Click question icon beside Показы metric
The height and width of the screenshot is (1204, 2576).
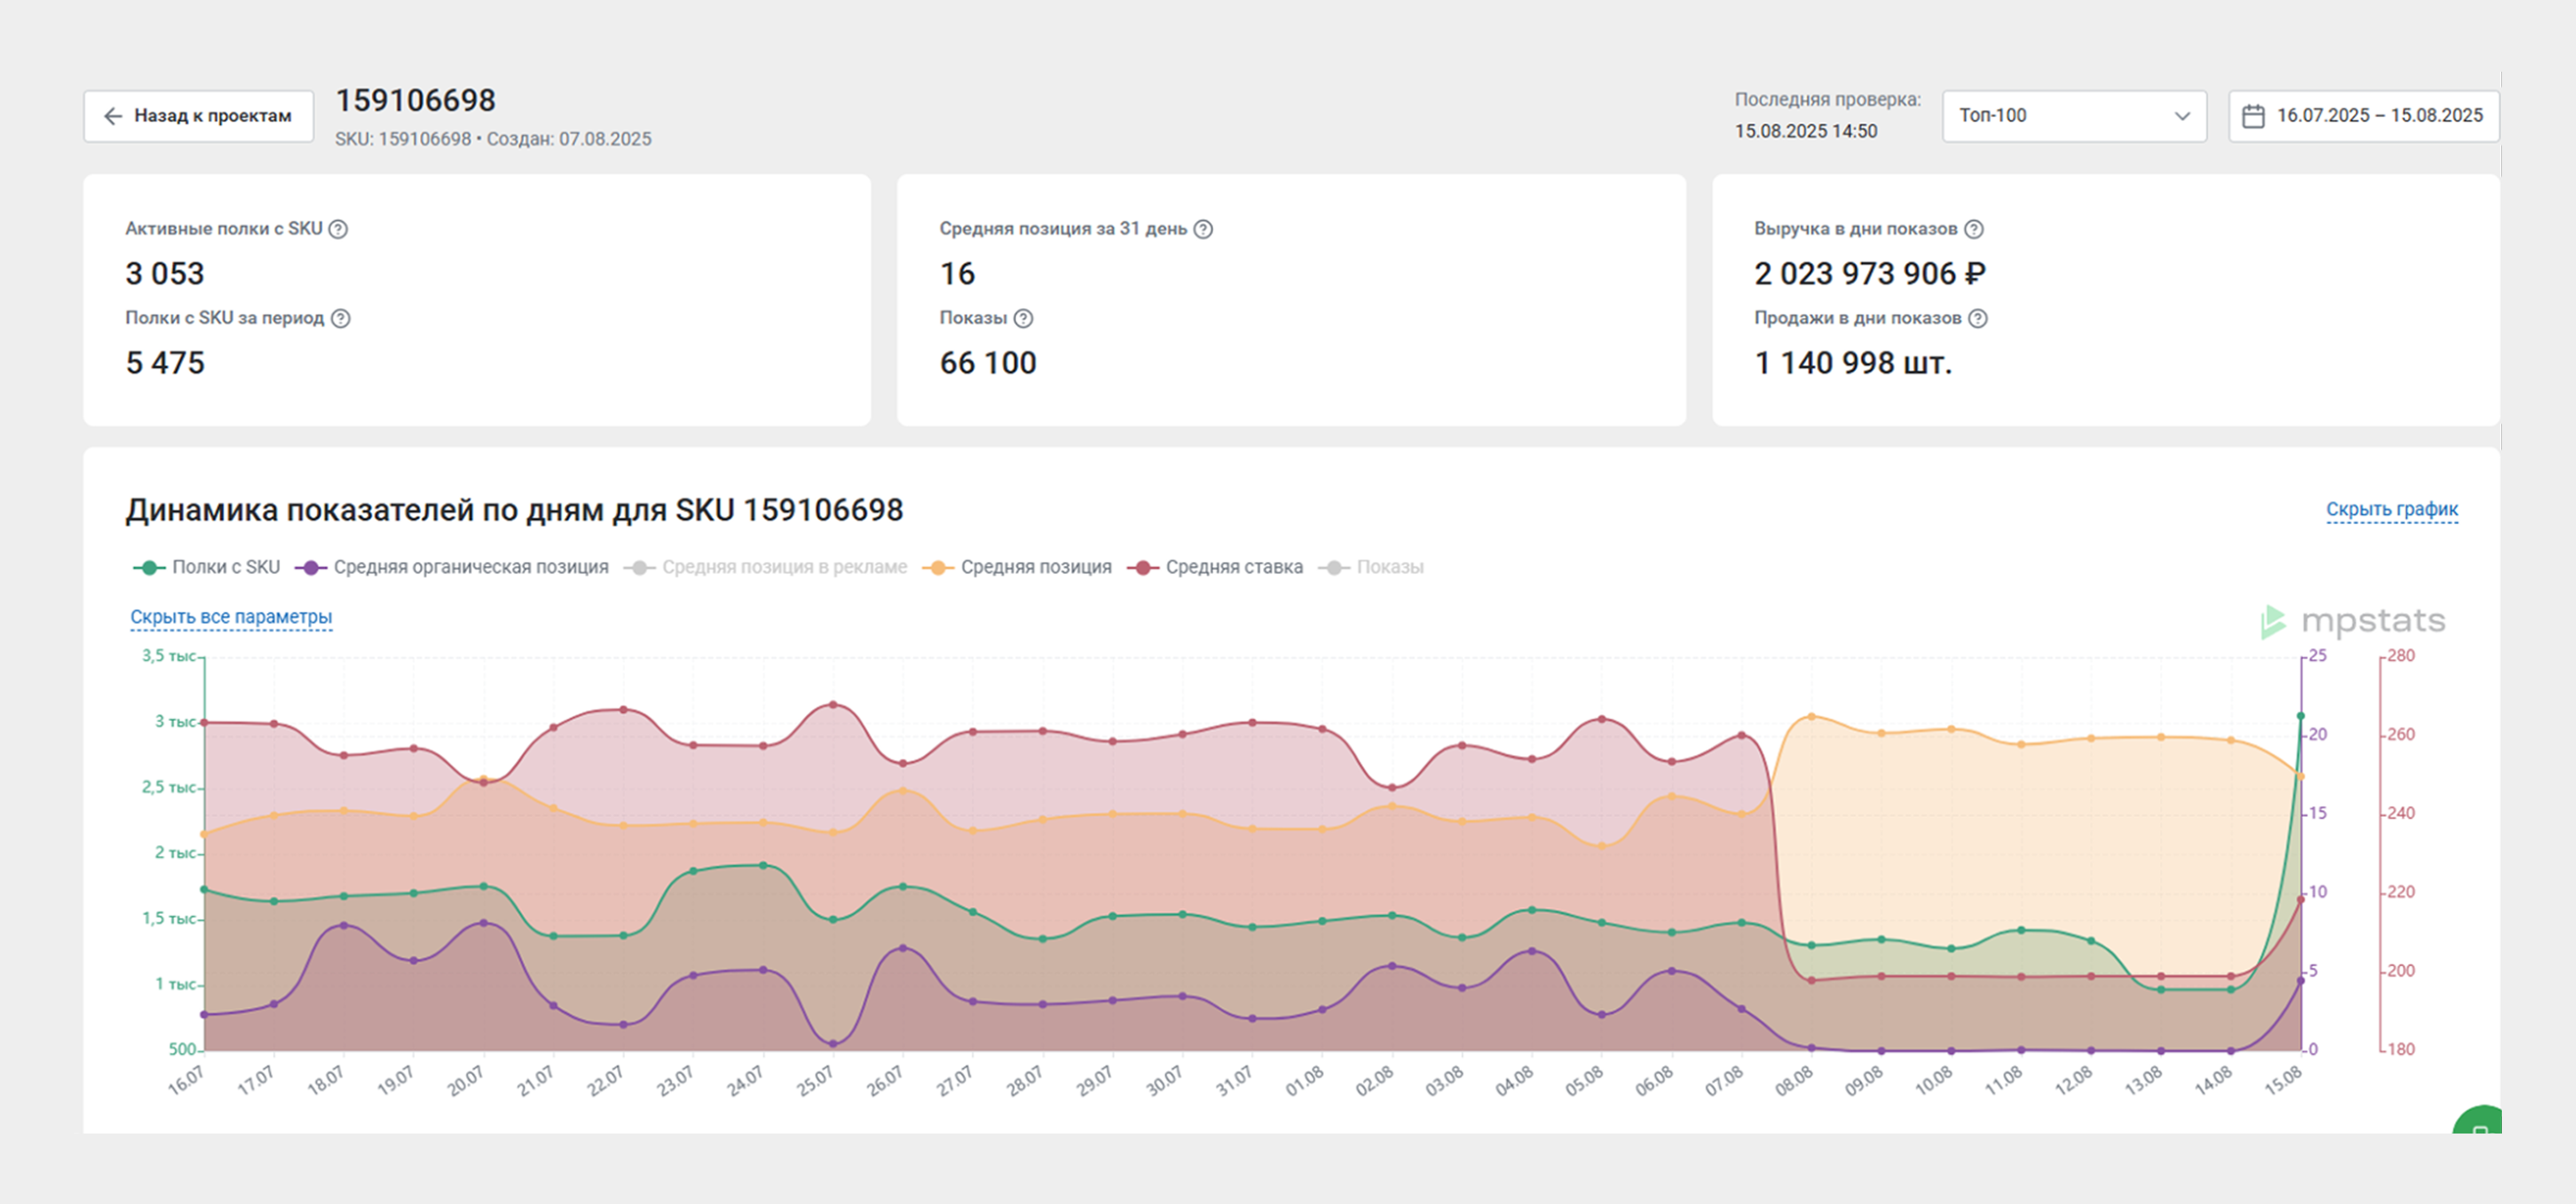pyautogui.click(x=1022, y=318)
